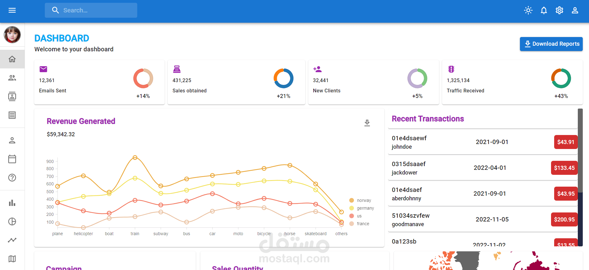Screen dimensions: 589x270
Task: Open the contacts card sidebar icon
Action: click(12, 96)
